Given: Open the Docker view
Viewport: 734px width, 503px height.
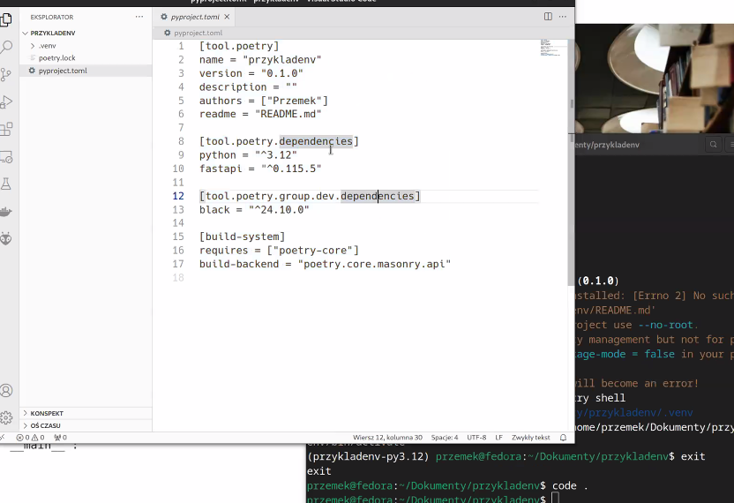Looking at the screenshot, I should coord(6,212).
